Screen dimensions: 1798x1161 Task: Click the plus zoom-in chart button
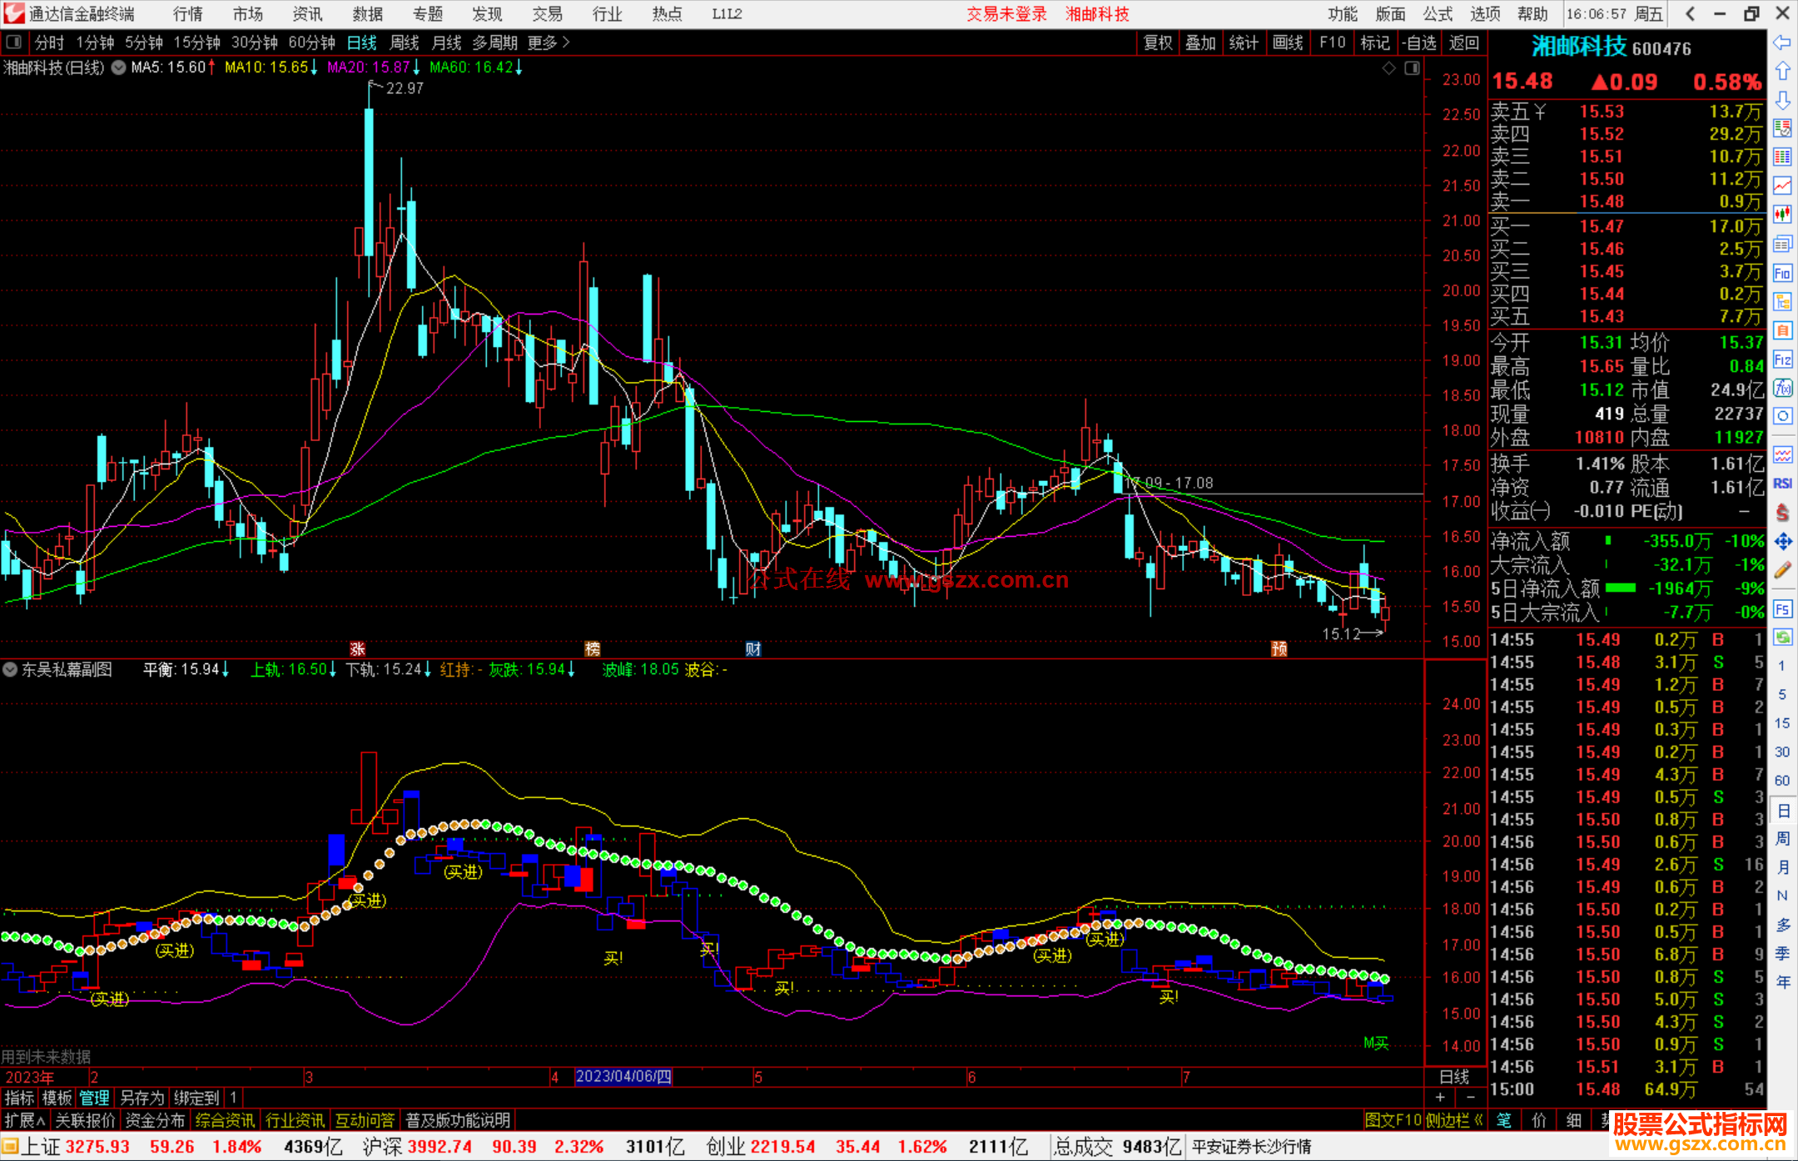pyautogui.click(x=1440, y=1097)
